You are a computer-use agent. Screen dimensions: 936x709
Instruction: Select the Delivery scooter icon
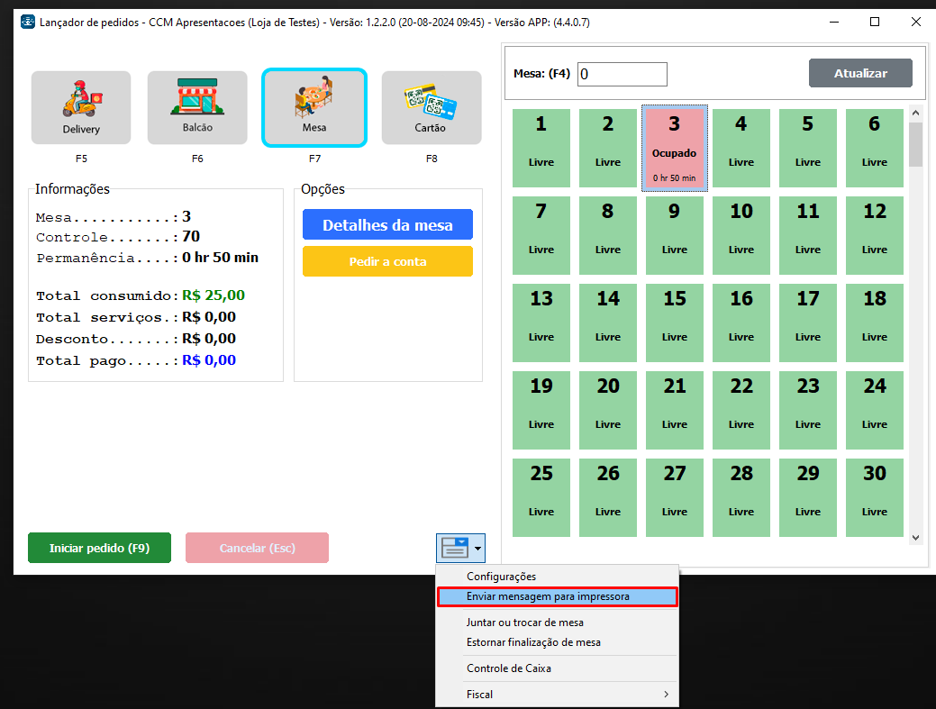[x=81, y=98]
